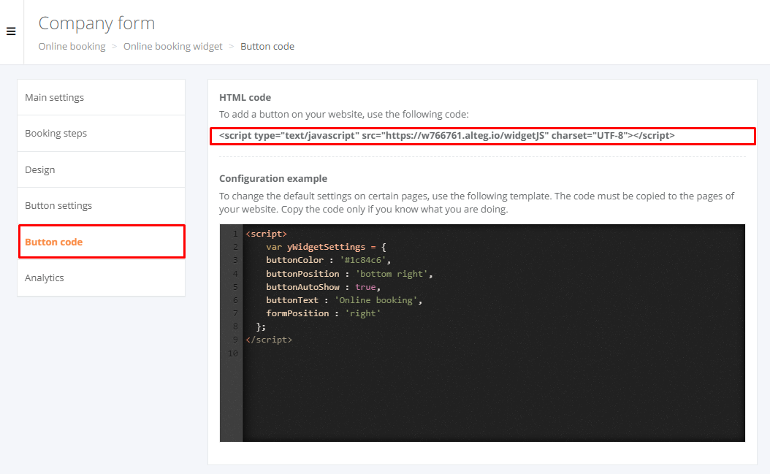Click the '#1c84c6' buttonColor value
This screenshot has width=770, height=474.
tap(365, 260)
